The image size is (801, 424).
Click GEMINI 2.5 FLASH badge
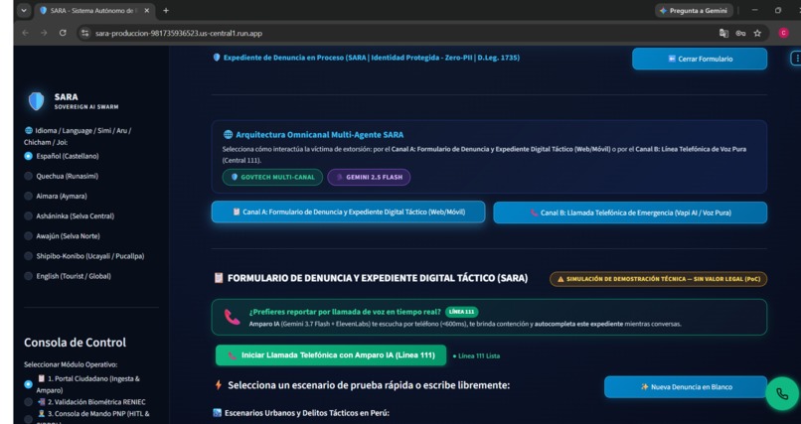click(x=369, y=177)
